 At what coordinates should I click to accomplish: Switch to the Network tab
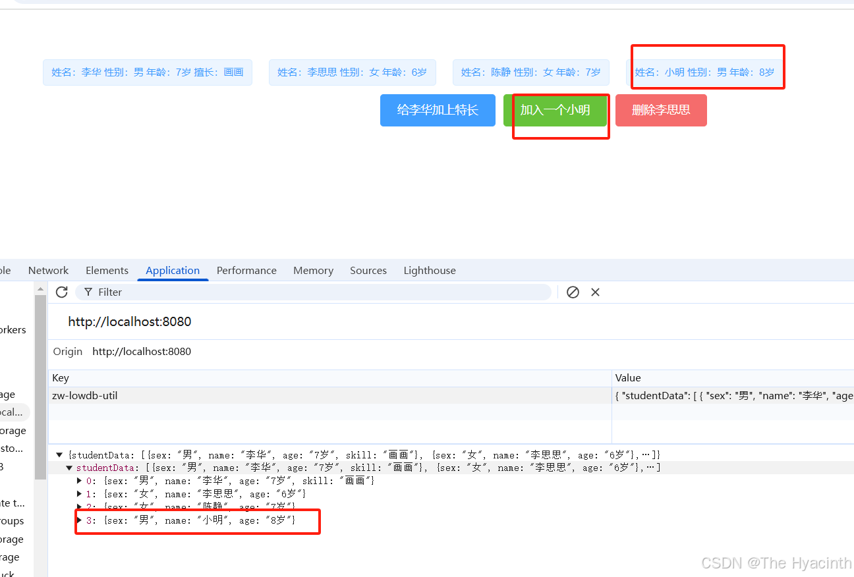click(48, 270)
